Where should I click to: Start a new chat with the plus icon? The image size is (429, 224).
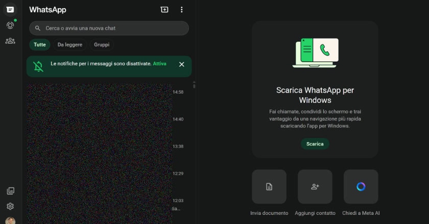pos(164,10)
